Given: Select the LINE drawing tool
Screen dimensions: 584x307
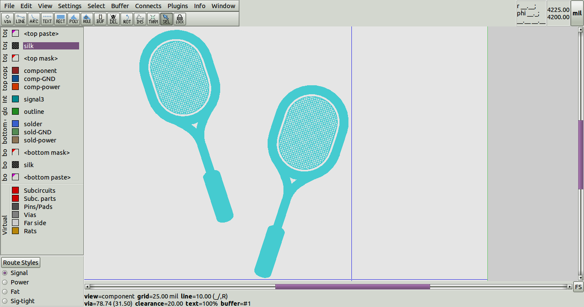Looking at the screenshot, I should (x=20, y=19).
